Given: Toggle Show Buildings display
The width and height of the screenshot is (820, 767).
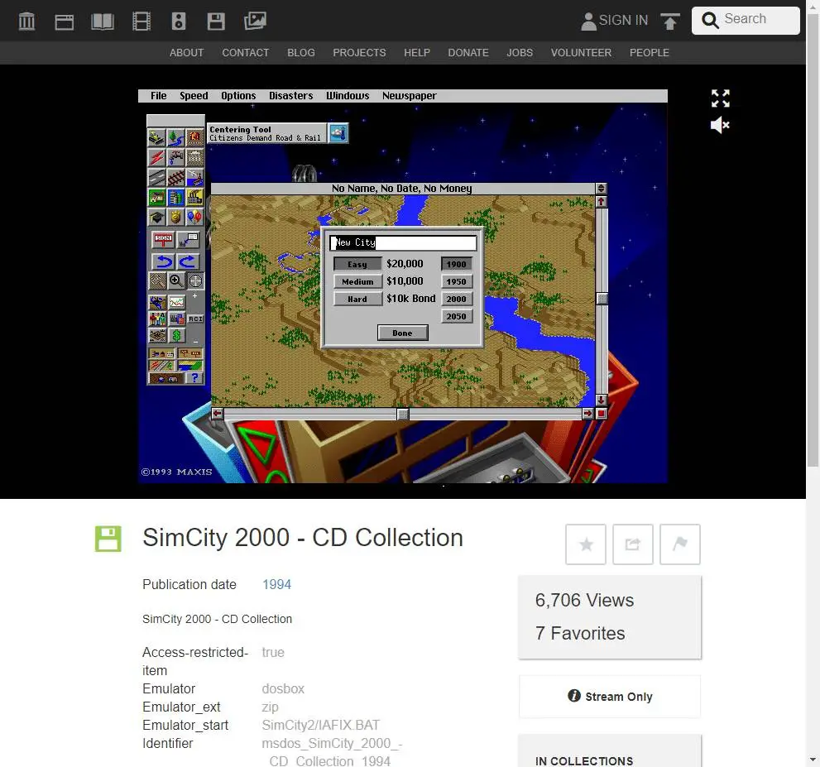Looking at the screenshot, I should click(x=161, y=353).
